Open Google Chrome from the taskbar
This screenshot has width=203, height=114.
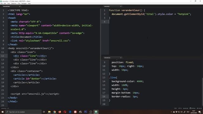pyautogui.click(x=55, y=112)
